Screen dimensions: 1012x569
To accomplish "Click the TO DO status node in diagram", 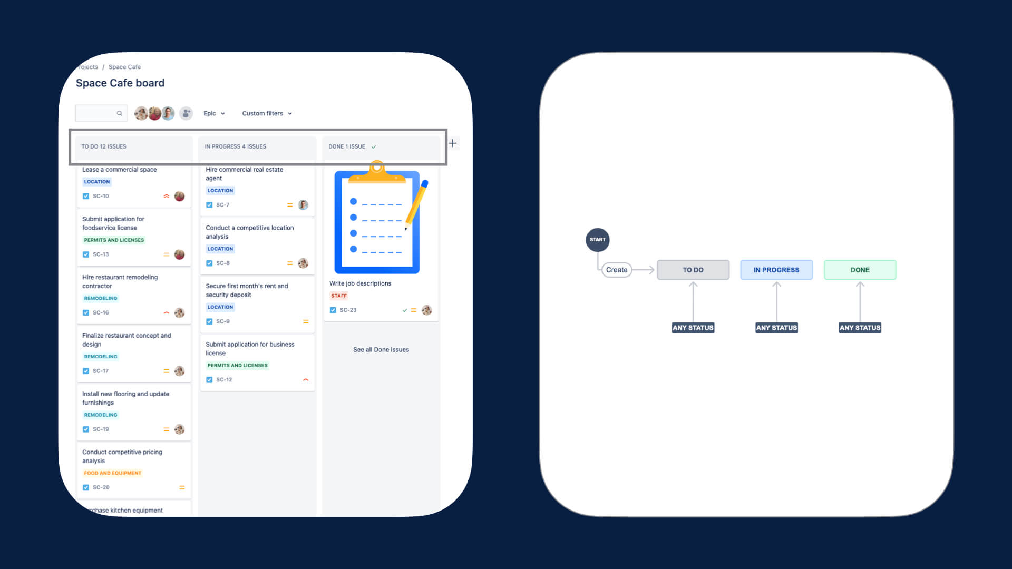I will pos(693,270).
